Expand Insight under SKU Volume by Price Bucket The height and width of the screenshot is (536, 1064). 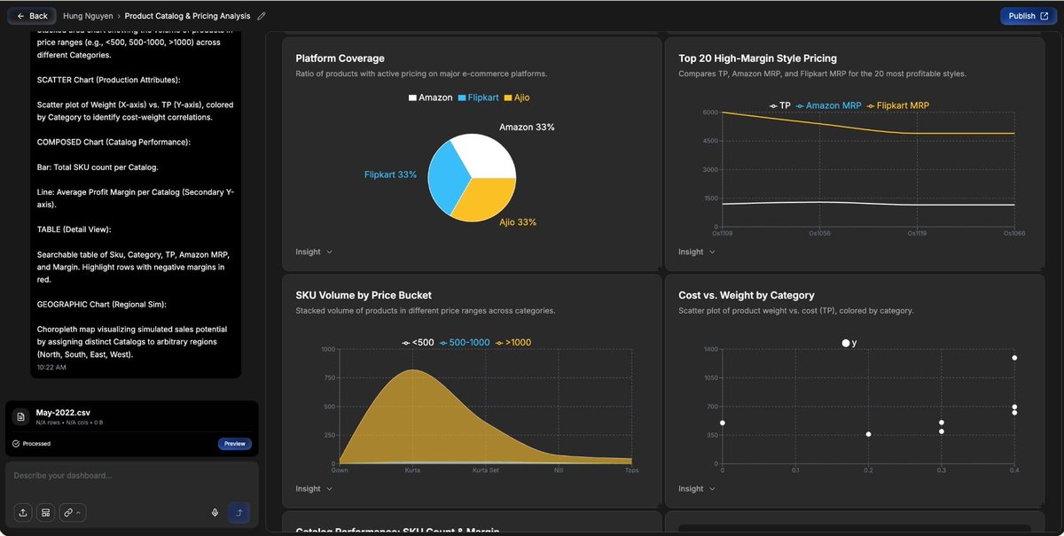pos(314,488)
